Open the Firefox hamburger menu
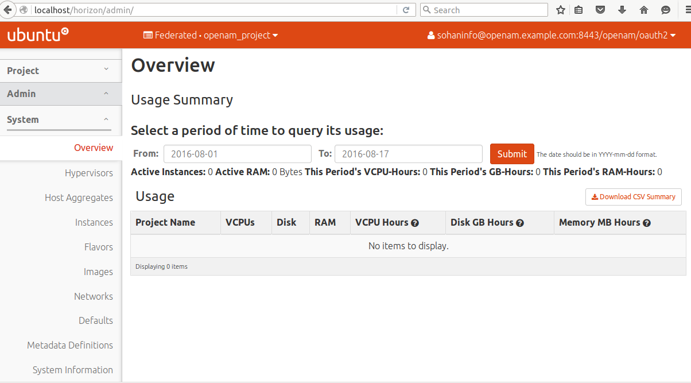Image resolution: width=691 pixels, height=383 pixels. point(685,10)
